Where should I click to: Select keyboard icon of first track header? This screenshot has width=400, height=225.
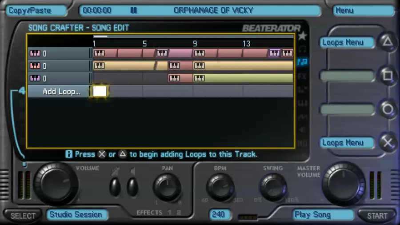click(x=35, y=53)
